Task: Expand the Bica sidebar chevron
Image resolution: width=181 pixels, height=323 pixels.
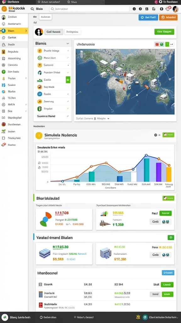Action: 26,111
